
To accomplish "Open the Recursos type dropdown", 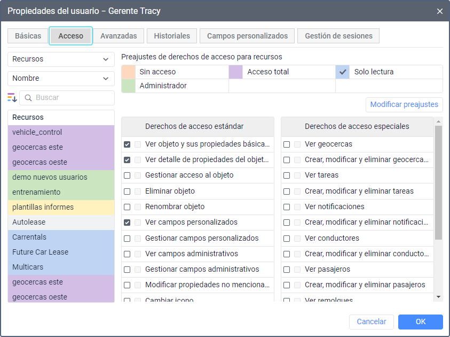I will tap(61, 59).
